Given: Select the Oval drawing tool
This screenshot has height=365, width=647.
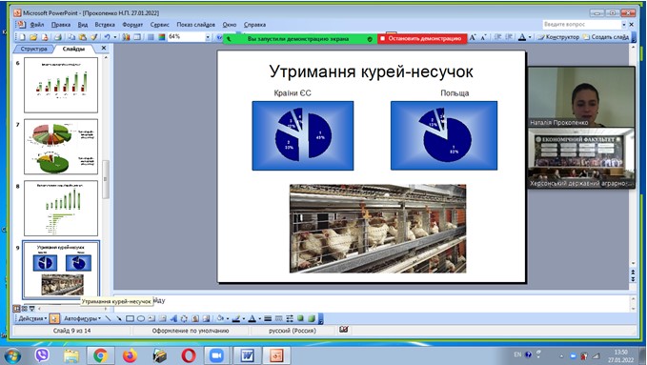Looking at the screenshot, I should click(141, 318).
